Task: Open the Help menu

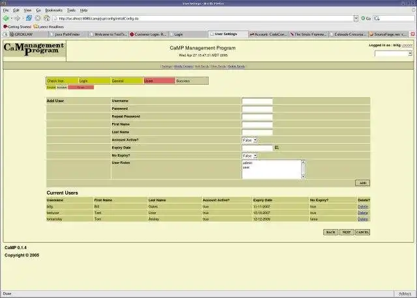Action: pos(84,10)
